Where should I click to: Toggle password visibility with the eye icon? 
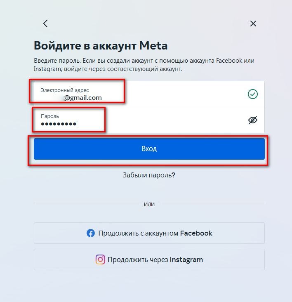pyautogui.click(x=253, y=120)
